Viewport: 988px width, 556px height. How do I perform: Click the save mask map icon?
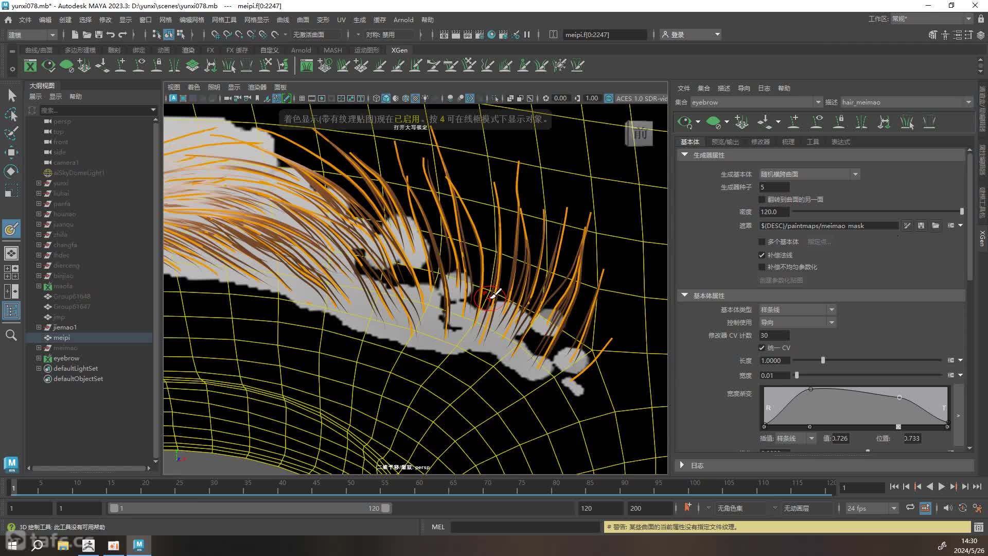[921, 225]
